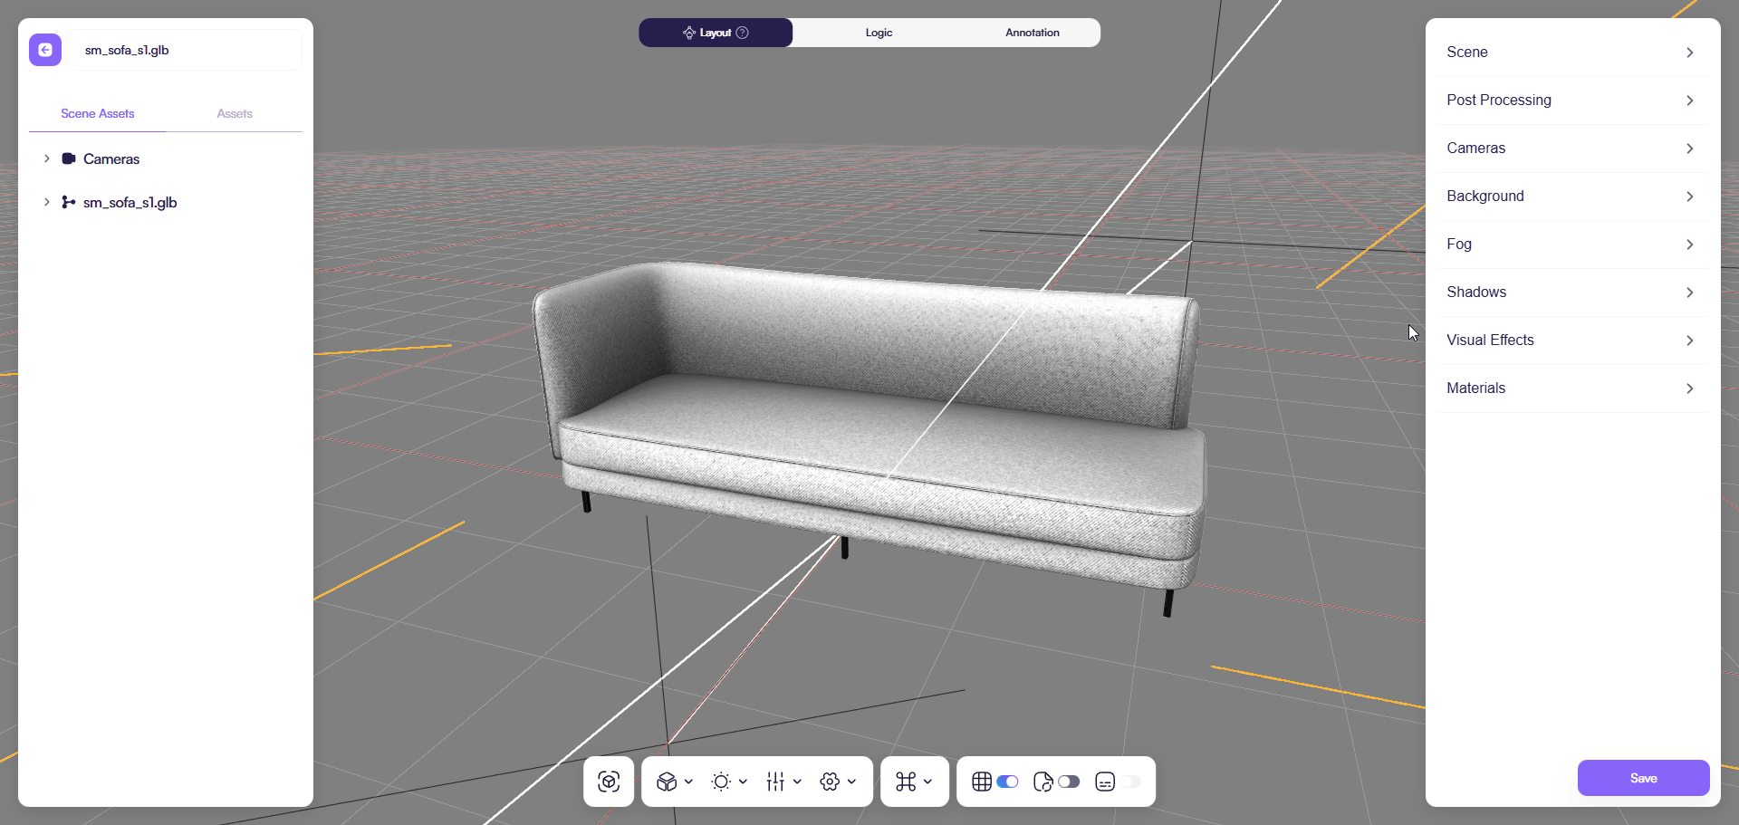
Task: Click the 3D cube objects icon
Action: pyautogui.click(x=668, y=782)
